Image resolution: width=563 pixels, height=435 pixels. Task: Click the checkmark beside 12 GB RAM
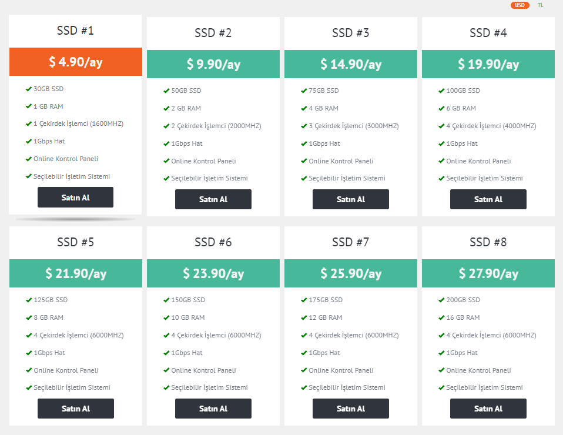(x=304, y=318)
